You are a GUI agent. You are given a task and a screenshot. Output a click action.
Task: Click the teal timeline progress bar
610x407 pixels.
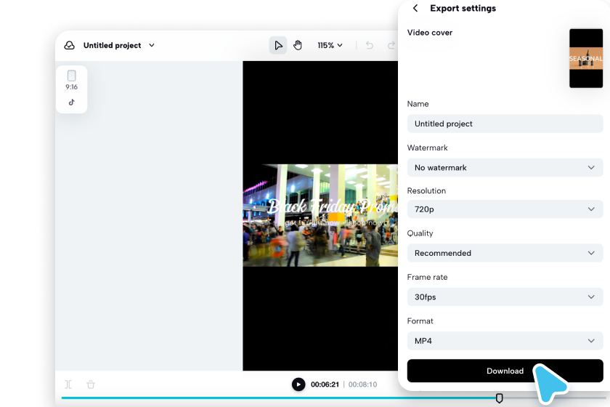pyautogui.click(x=278, y=398)
